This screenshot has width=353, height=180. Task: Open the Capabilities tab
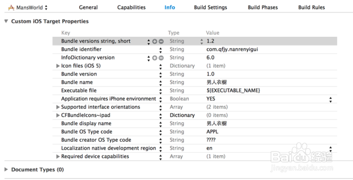click(x=131, y=7)
